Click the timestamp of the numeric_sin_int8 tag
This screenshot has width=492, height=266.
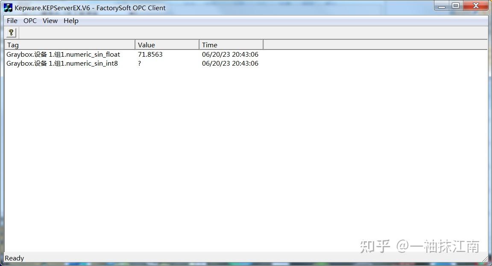click(x=230, y=63)
